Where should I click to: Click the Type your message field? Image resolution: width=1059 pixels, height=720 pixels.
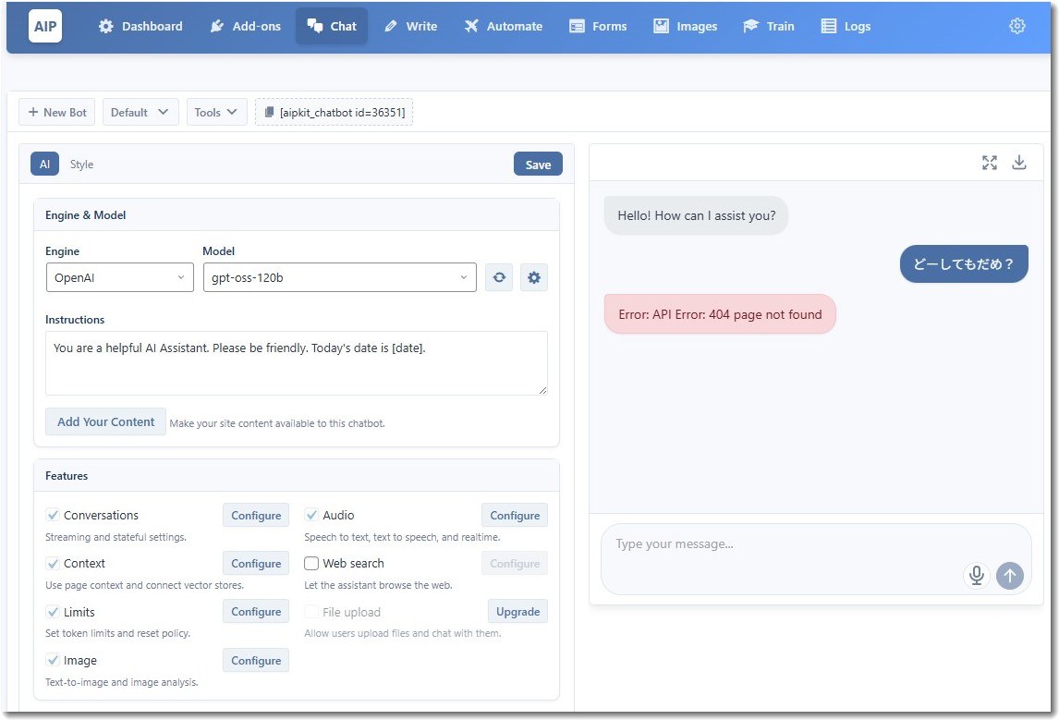[x=776, y=545]
